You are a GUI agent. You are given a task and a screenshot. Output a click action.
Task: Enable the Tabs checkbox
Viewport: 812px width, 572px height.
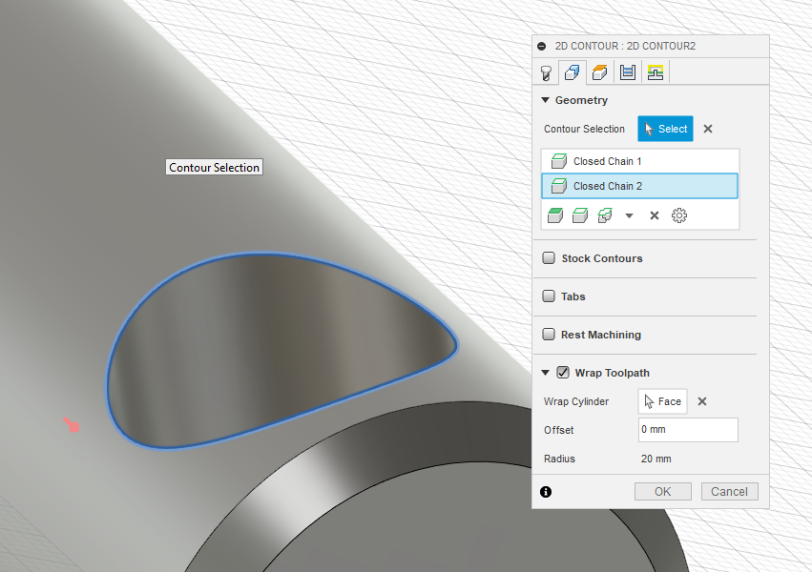(549, 296)
